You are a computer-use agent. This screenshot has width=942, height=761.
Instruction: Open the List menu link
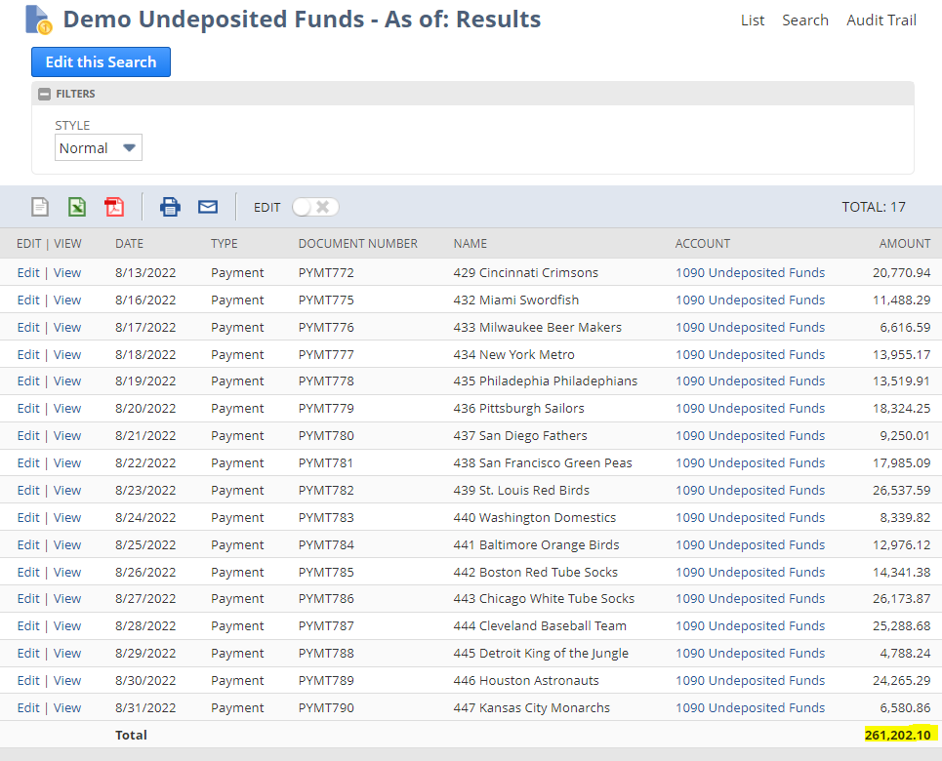pyautogui.click(x=753, y=20)
